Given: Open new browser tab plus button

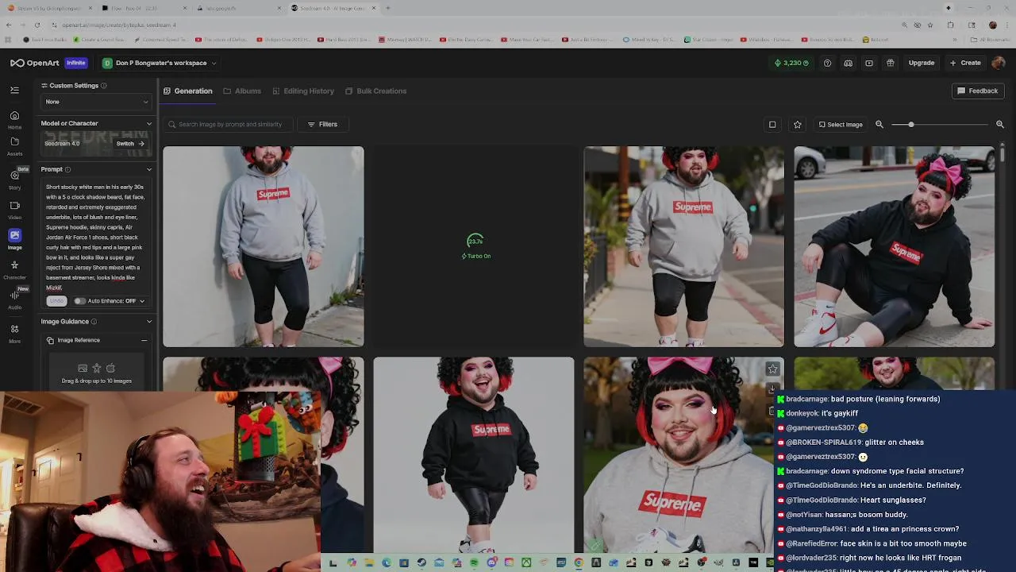Looking at the screenshot, I should [387, 8].
